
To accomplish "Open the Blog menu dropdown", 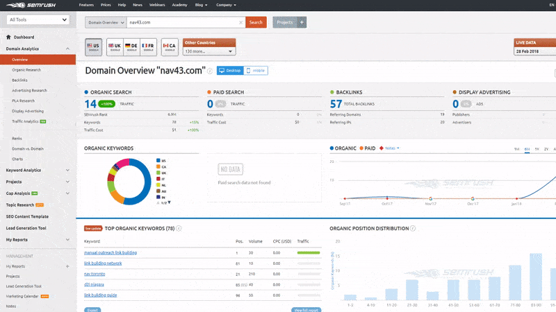I will click(x=201, y=5).
